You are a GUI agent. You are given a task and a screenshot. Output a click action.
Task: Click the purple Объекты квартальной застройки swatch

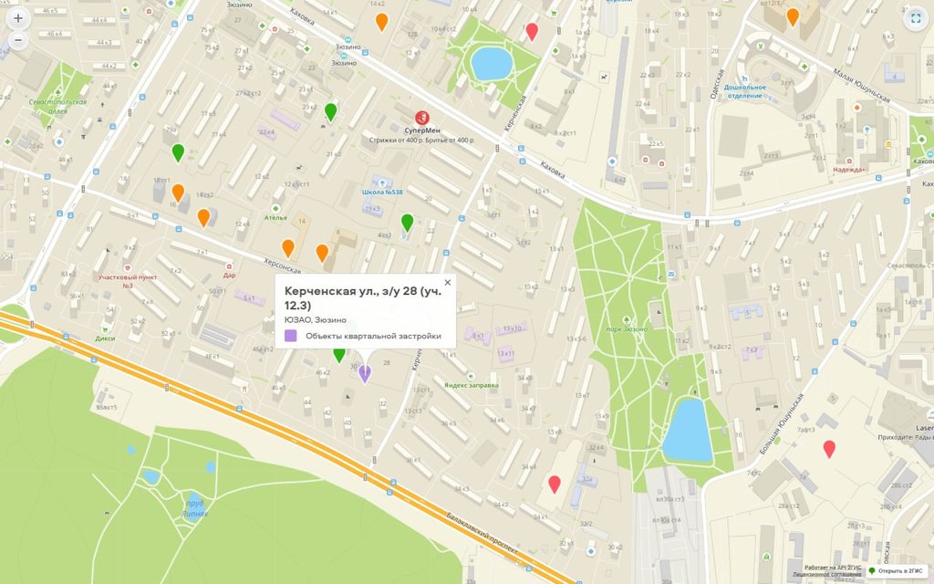pyautogui.click(x=291, y=336)
